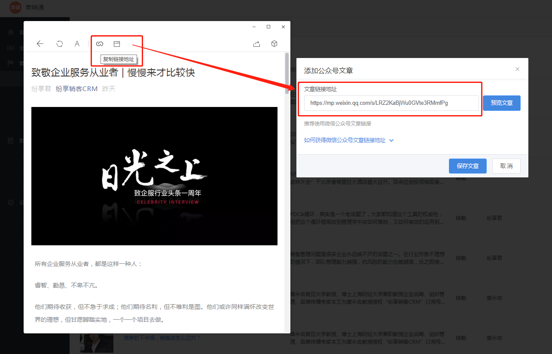Select the flag icon in the dimmed sidebar
This screenshot has height=354, width=552.
click(x=11, y=63)
